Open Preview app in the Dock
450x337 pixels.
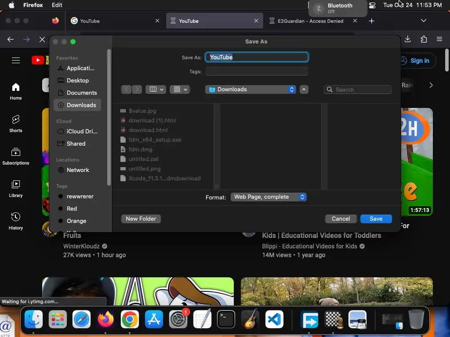click(x=358, y=319)
